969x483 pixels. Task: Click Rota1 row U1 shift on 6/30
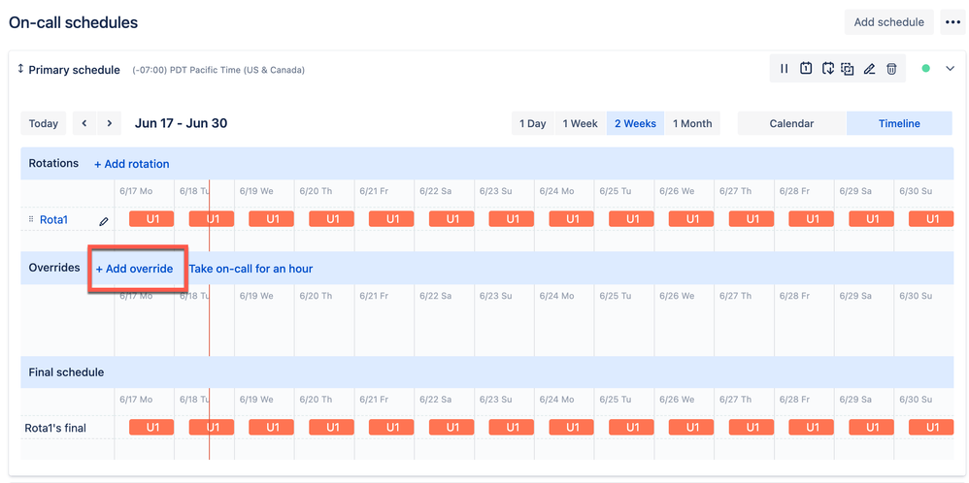click(x=931, y=218)
